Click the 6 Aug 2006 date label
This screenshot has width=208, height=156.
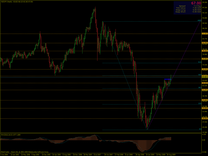pos(67,155)
